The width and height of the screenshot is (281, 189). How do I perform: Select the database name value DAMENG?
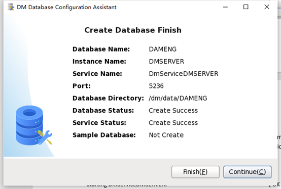(162, 49)
